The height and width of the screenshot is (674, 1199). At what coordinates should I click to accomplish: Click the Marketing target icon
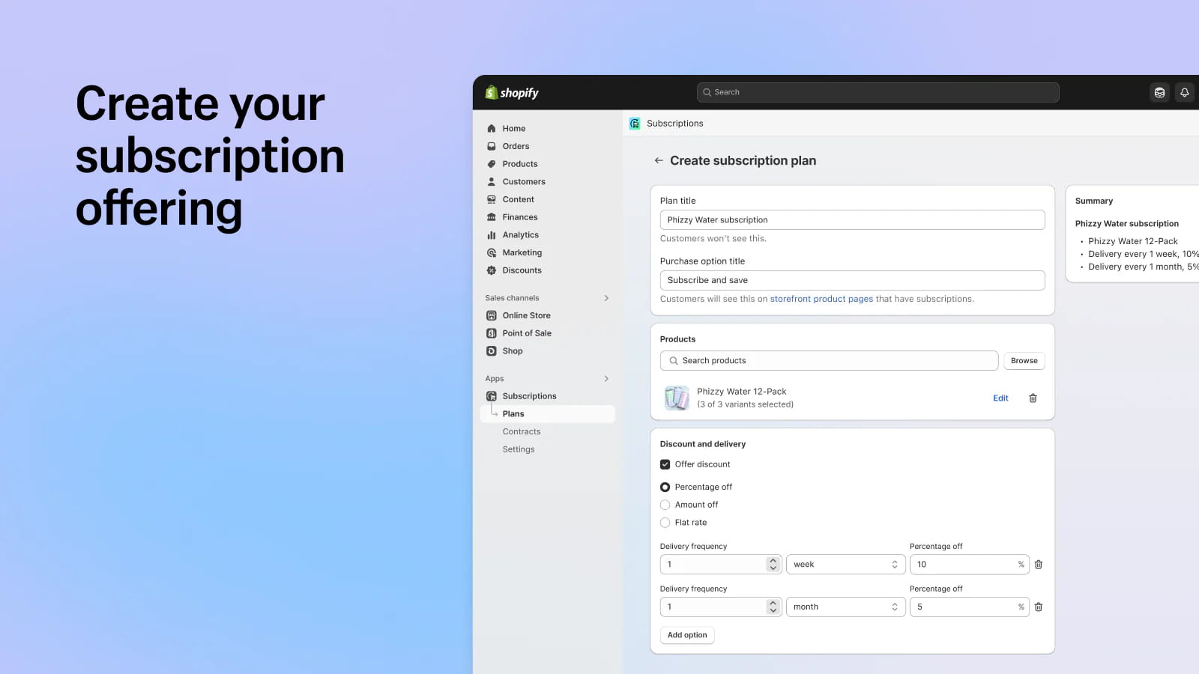tap(492, 252)
